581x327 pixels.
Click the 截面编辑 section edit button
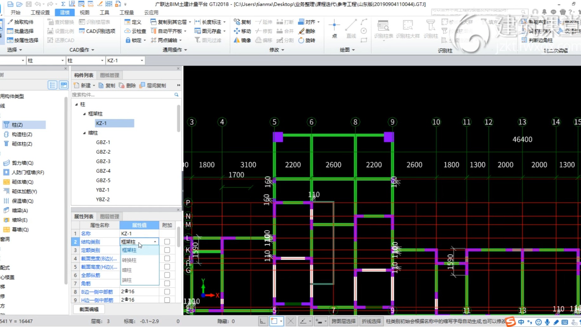click(89, 309)
